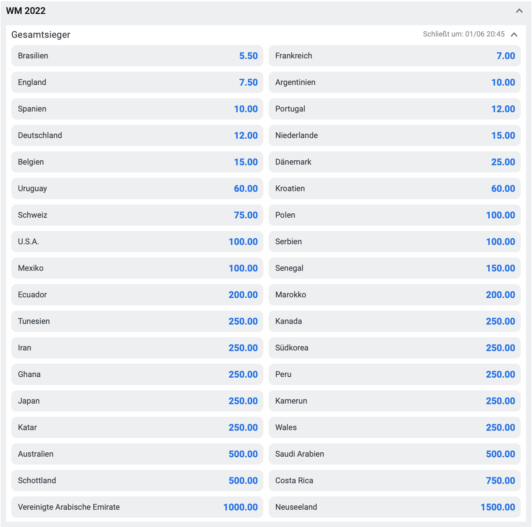
Task: Select Senegal odds 150.00
Action: 395,268
